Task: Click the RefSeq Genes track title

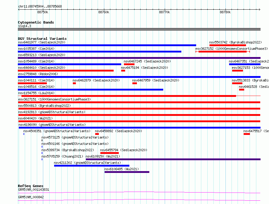Action: click(x=31, y=186)
